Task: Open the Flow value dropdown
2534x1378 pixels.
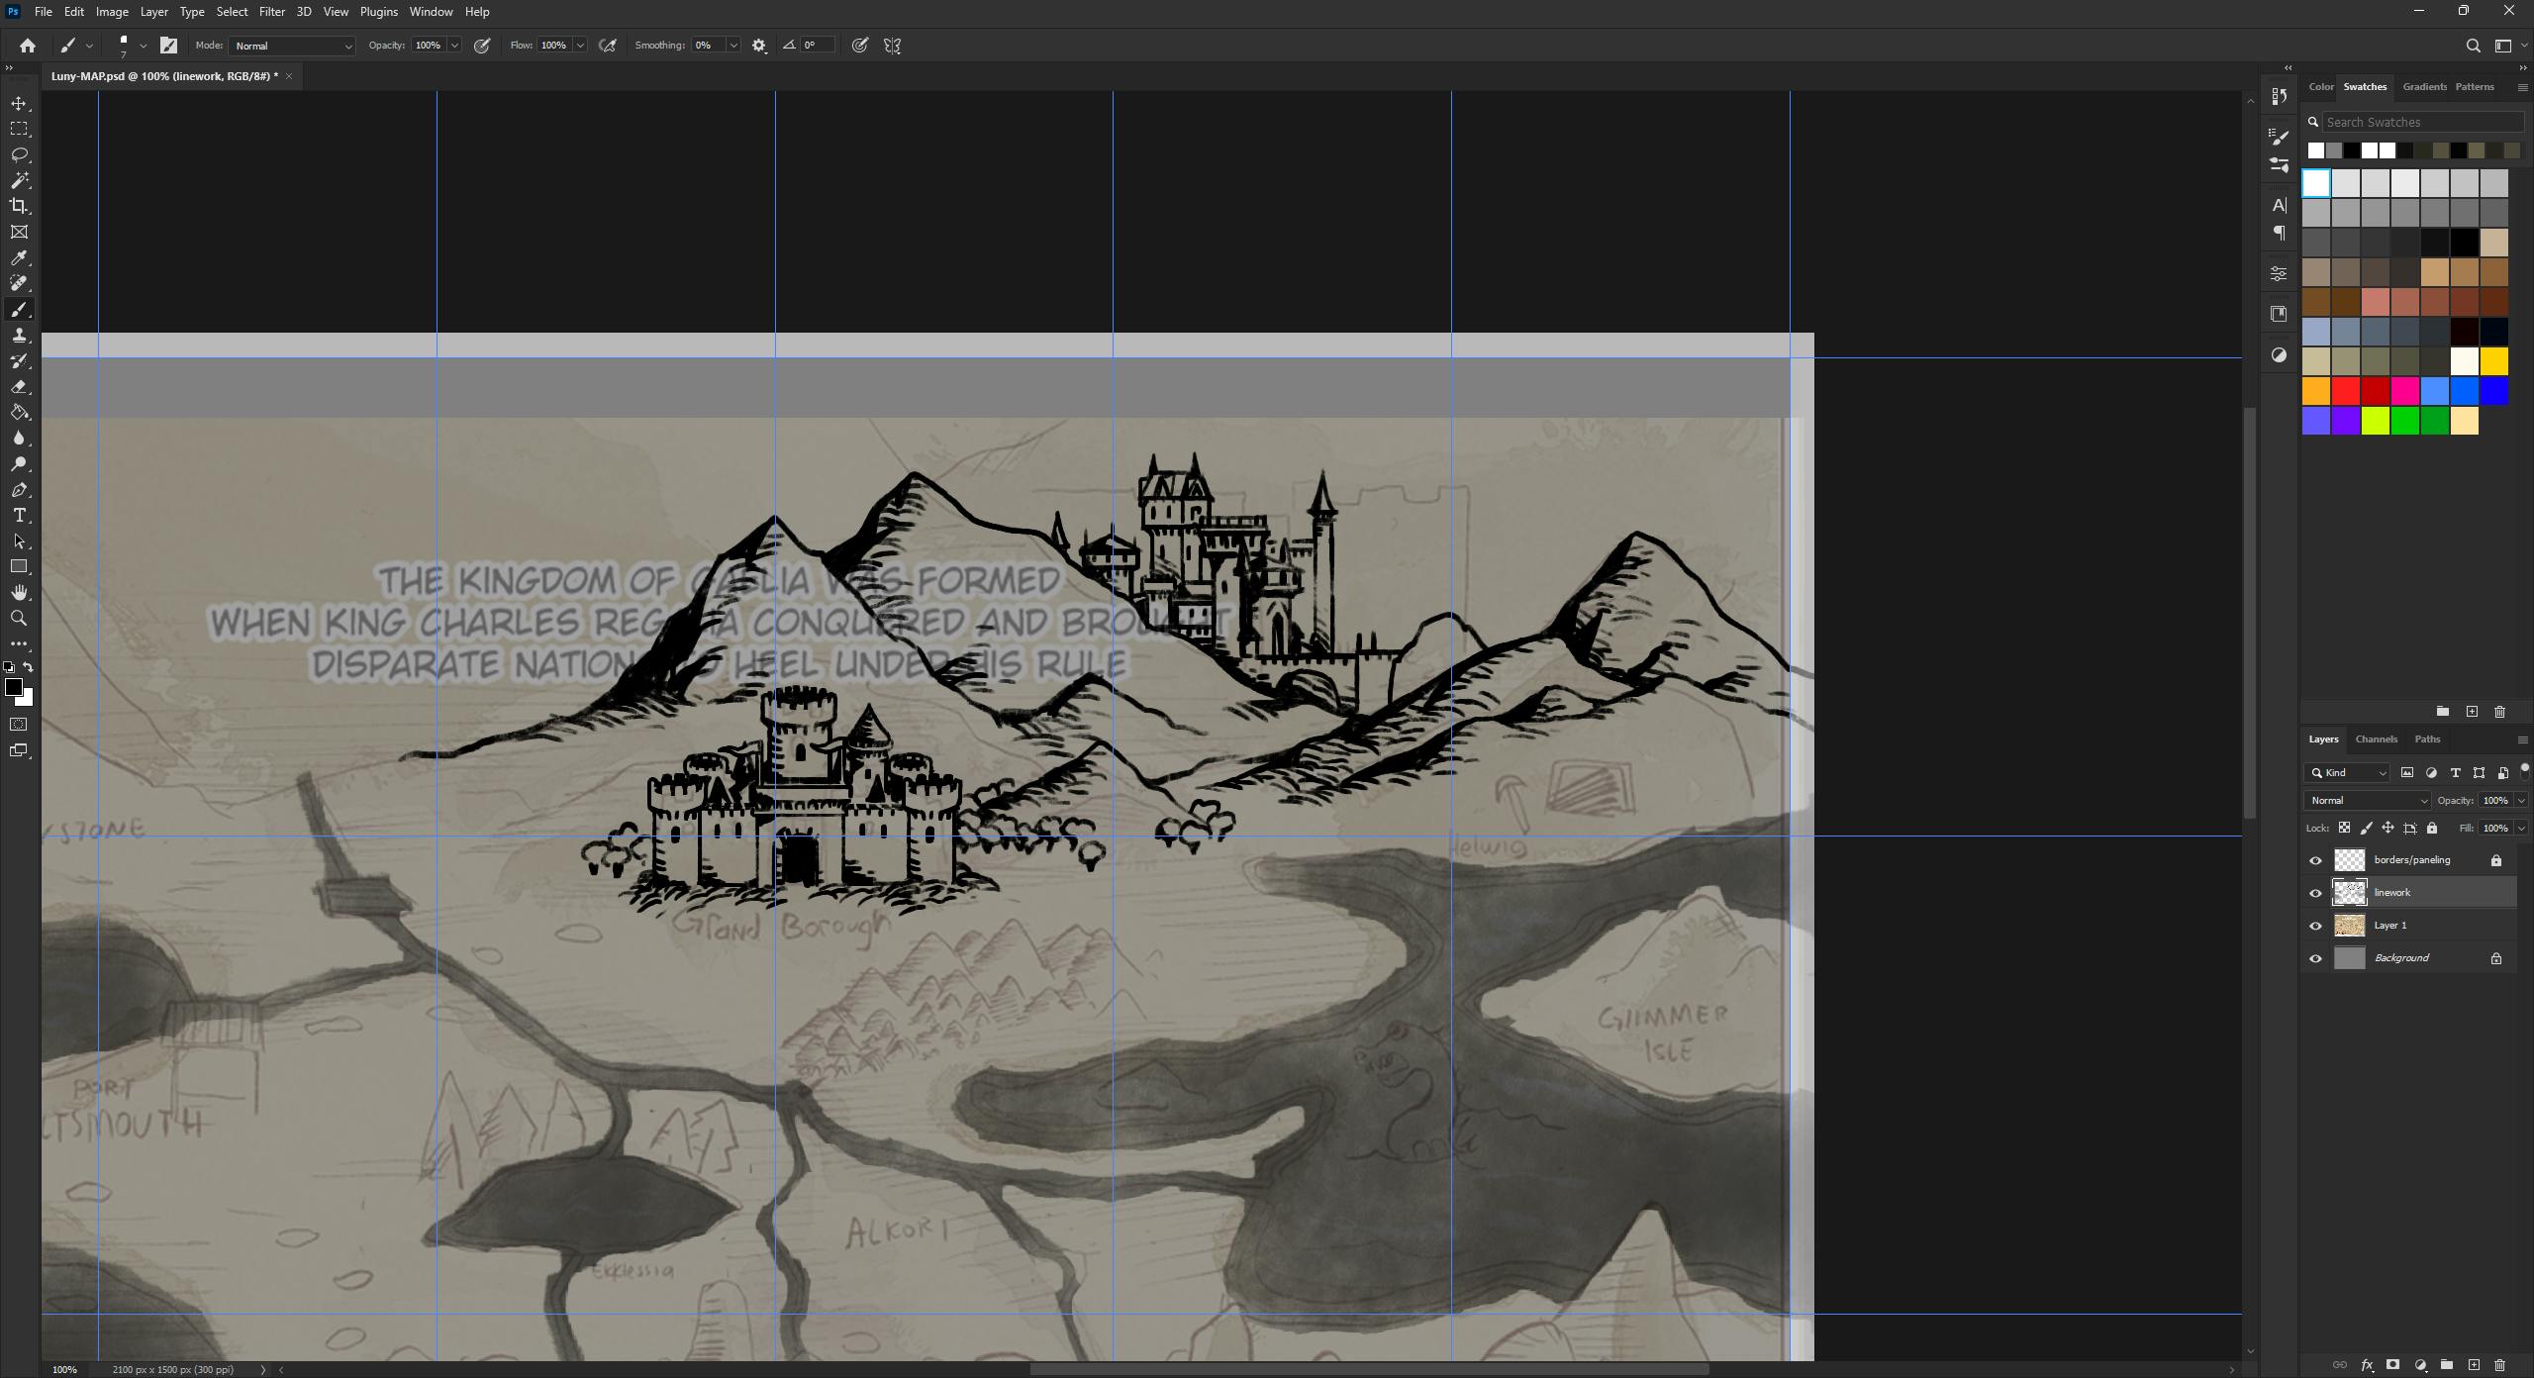Action: point(580,46)
